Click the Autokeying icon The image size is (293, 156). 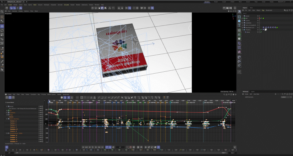(130, 147)
